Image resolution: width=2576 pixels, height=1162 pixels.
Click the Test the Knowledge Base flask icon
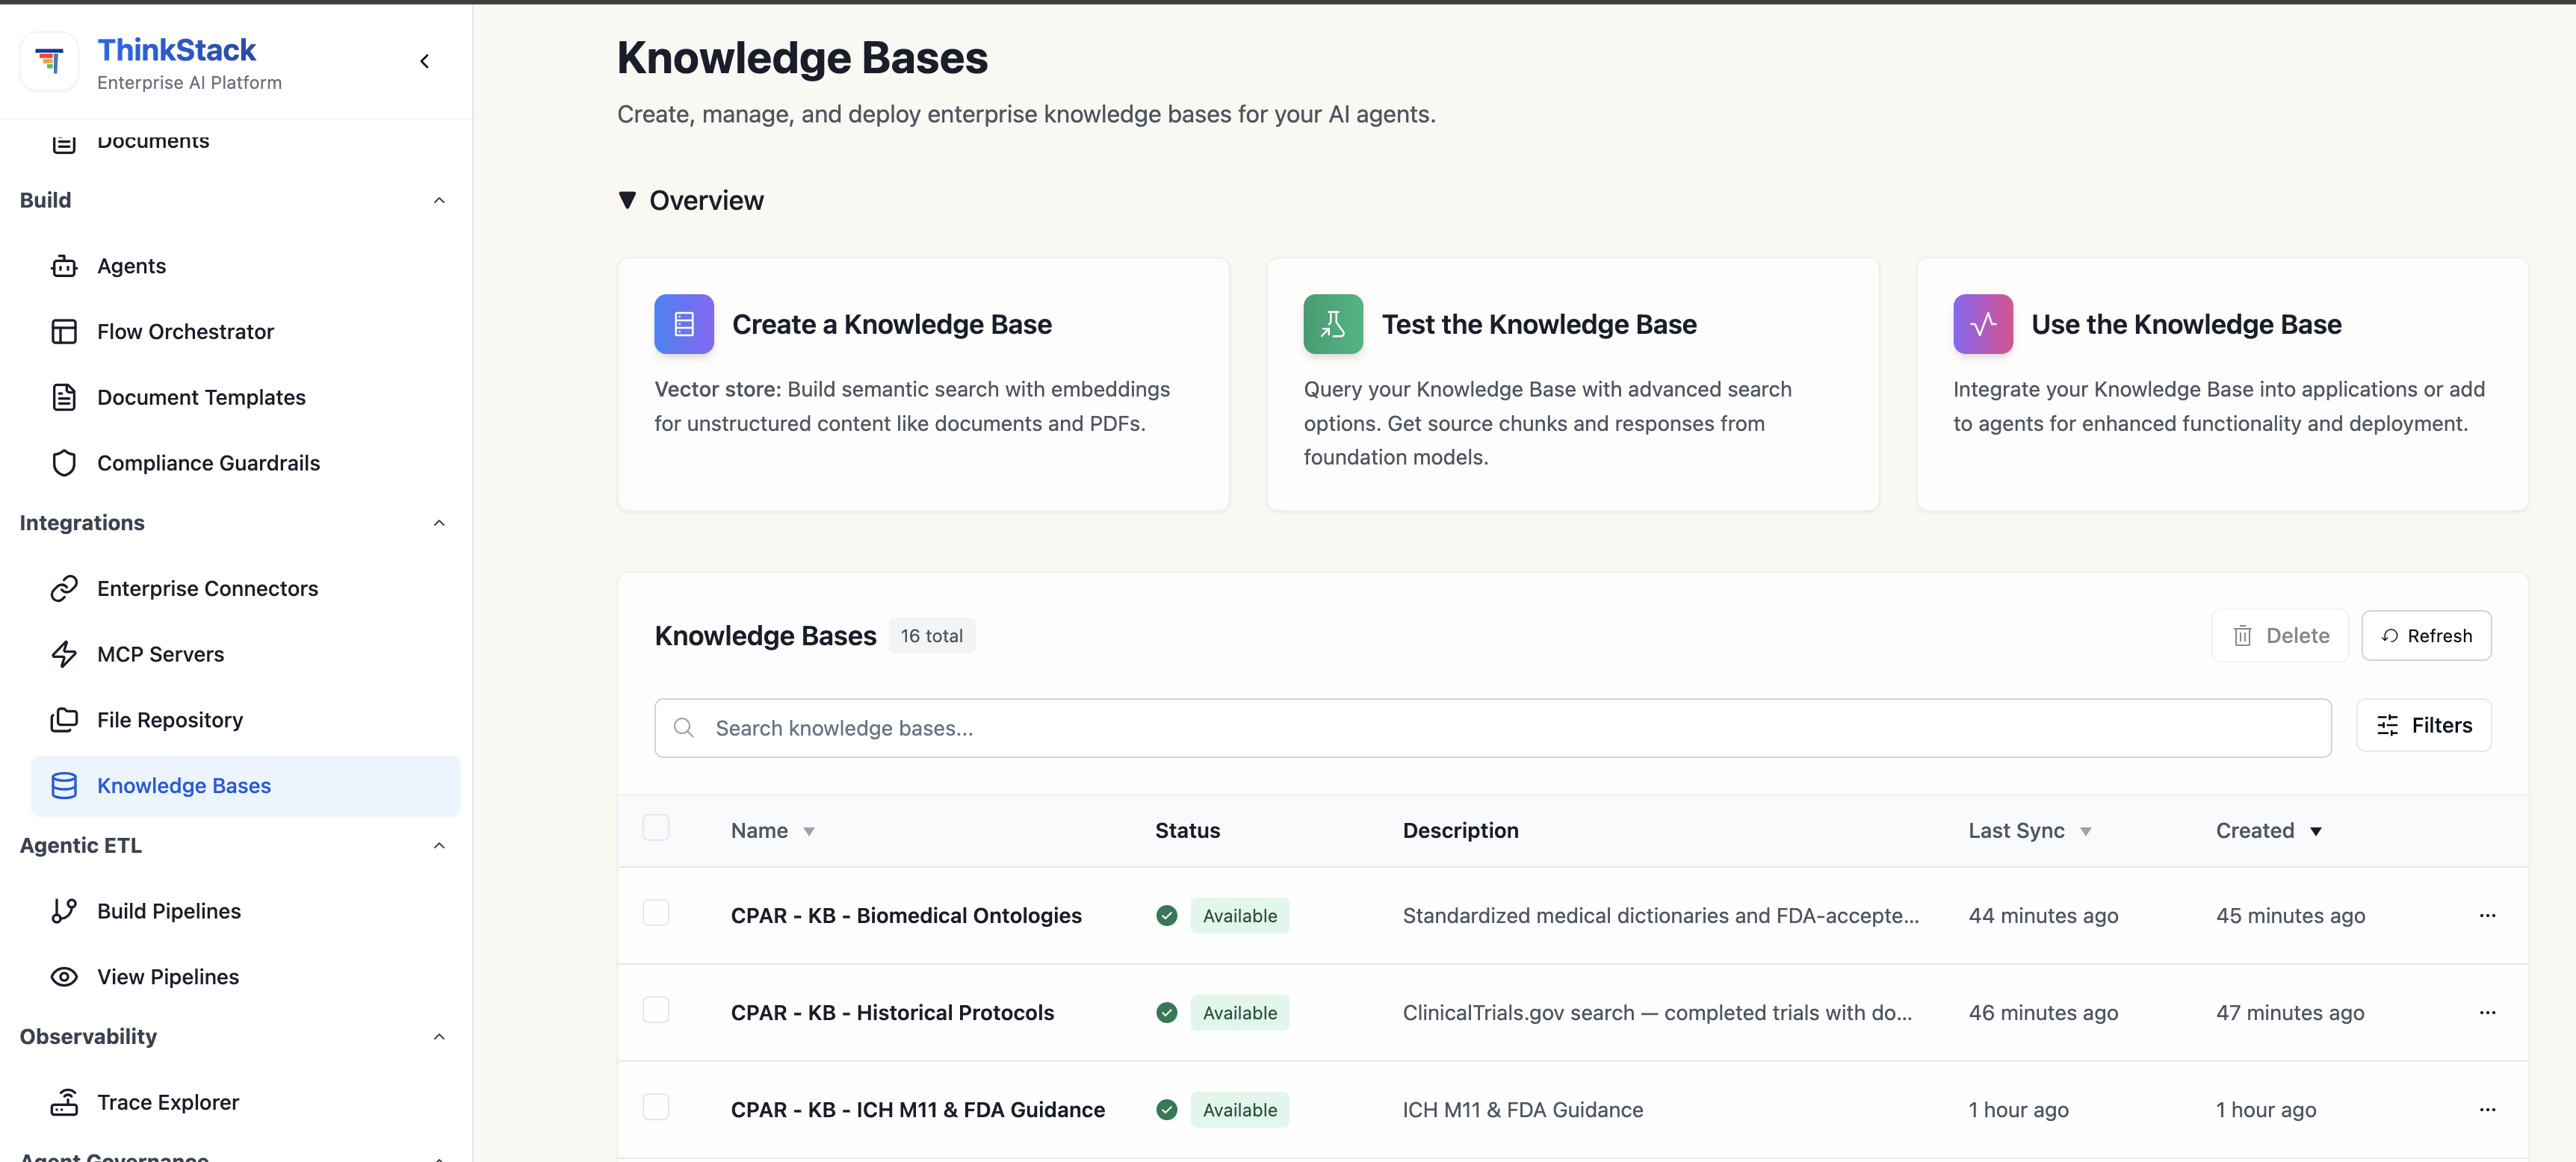[1333, 324]
